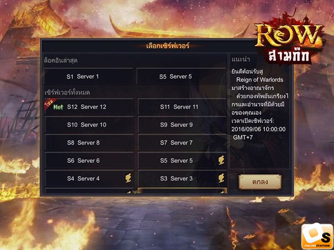Select the highlighted bottom-right server row

(x=182, y=191)
